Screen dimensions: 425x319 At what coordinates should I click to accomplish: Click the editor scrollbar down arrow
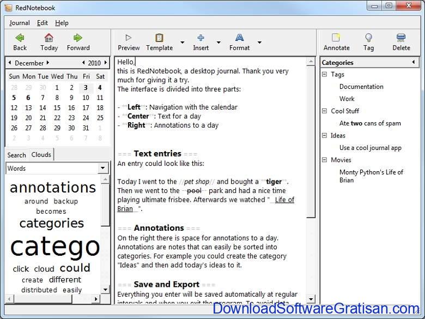pyautogui.click(x=311, y=299)
